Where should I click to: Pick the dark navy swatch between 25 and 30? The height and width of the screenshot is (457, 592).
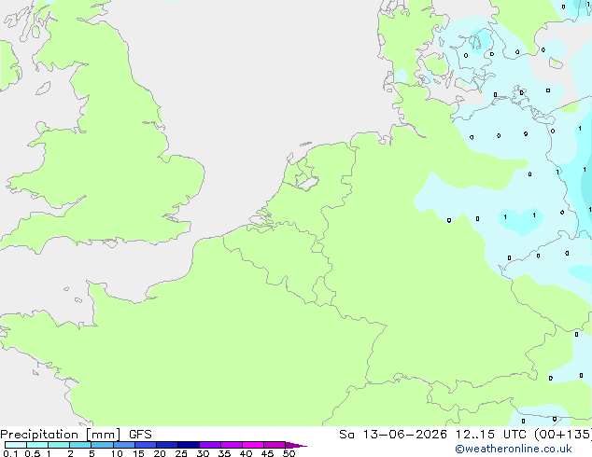click(189, 445)
